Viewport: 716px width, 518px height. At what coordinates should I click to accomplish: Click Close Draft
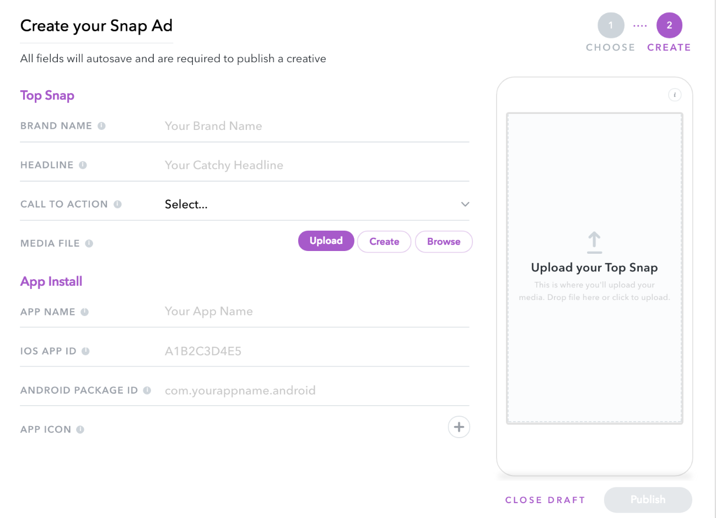pyautogui.click(x=545, y=499)
